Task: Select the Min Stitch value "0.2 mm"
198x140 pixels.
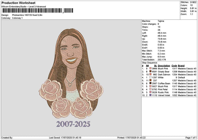Action: coord(161,54)
